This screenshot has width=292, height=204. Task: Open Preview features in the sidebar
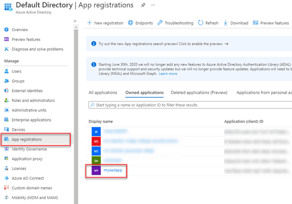click(26, 40)
